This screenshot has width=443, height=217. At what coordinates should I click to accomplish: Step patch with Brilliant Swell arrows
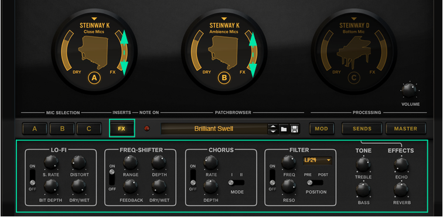click(x=272, y=129)
